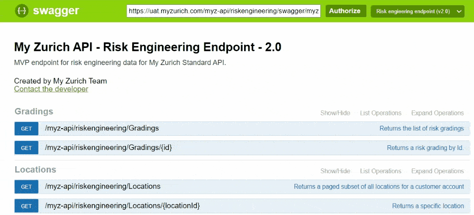Collapse the Gradings section heading

[x=34, y=112]
